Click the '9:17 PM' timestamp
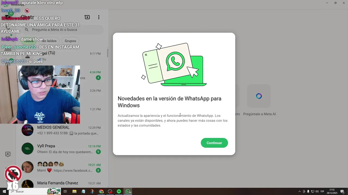This screenshot has width=348, height=195. [95, 54]
